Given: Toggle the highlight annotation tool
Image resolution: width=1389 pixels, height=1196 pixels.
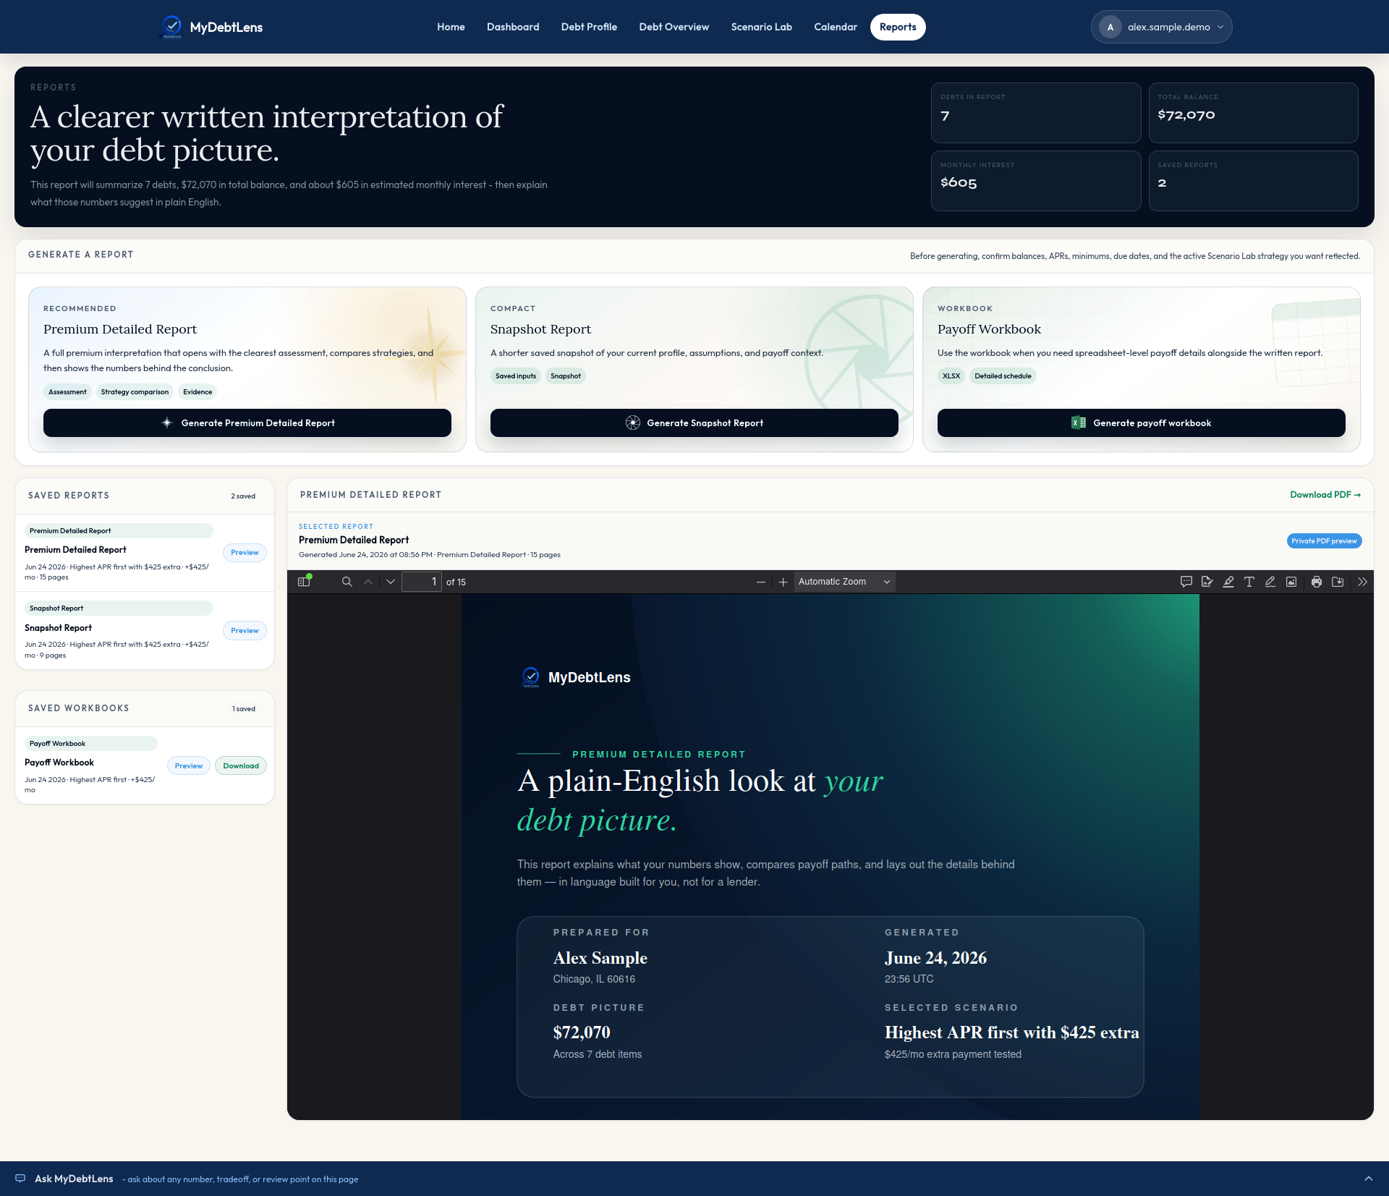Looking at the screenshot, I should coord(1228,582).
